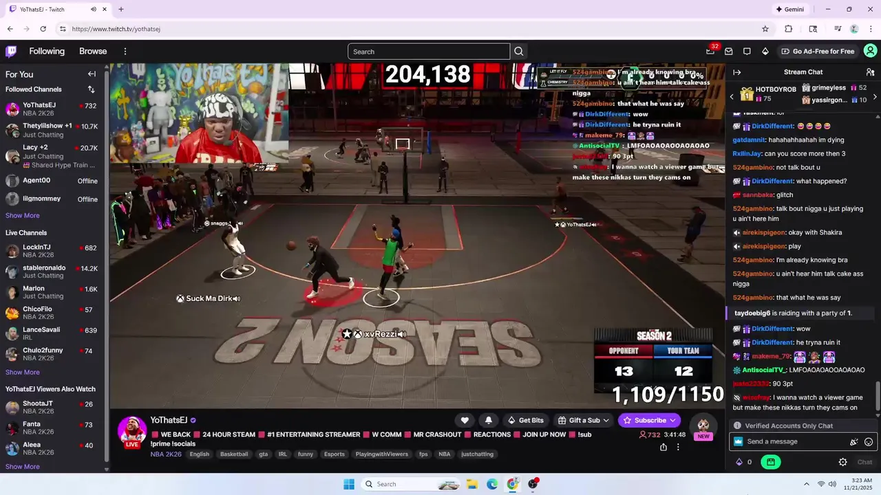This screenshot has width=881, height=495.
Task: Open the stream more options menu
Action: point(678,447)
